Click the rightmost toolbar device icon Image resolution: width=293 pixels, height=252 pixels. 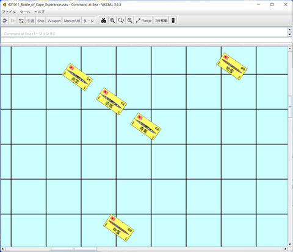click(x=173, y=21)
